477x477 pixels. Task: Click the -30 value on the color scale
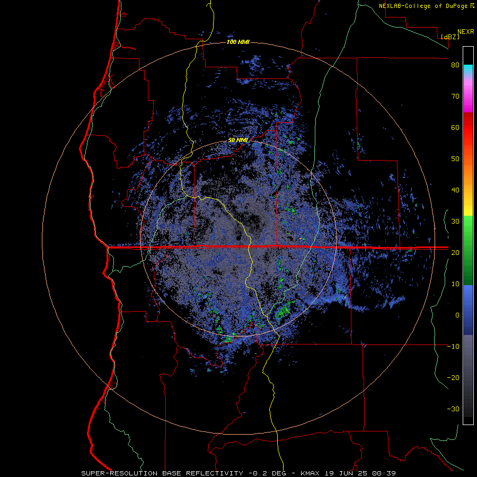pyautogui.click(x=453, y=409)
